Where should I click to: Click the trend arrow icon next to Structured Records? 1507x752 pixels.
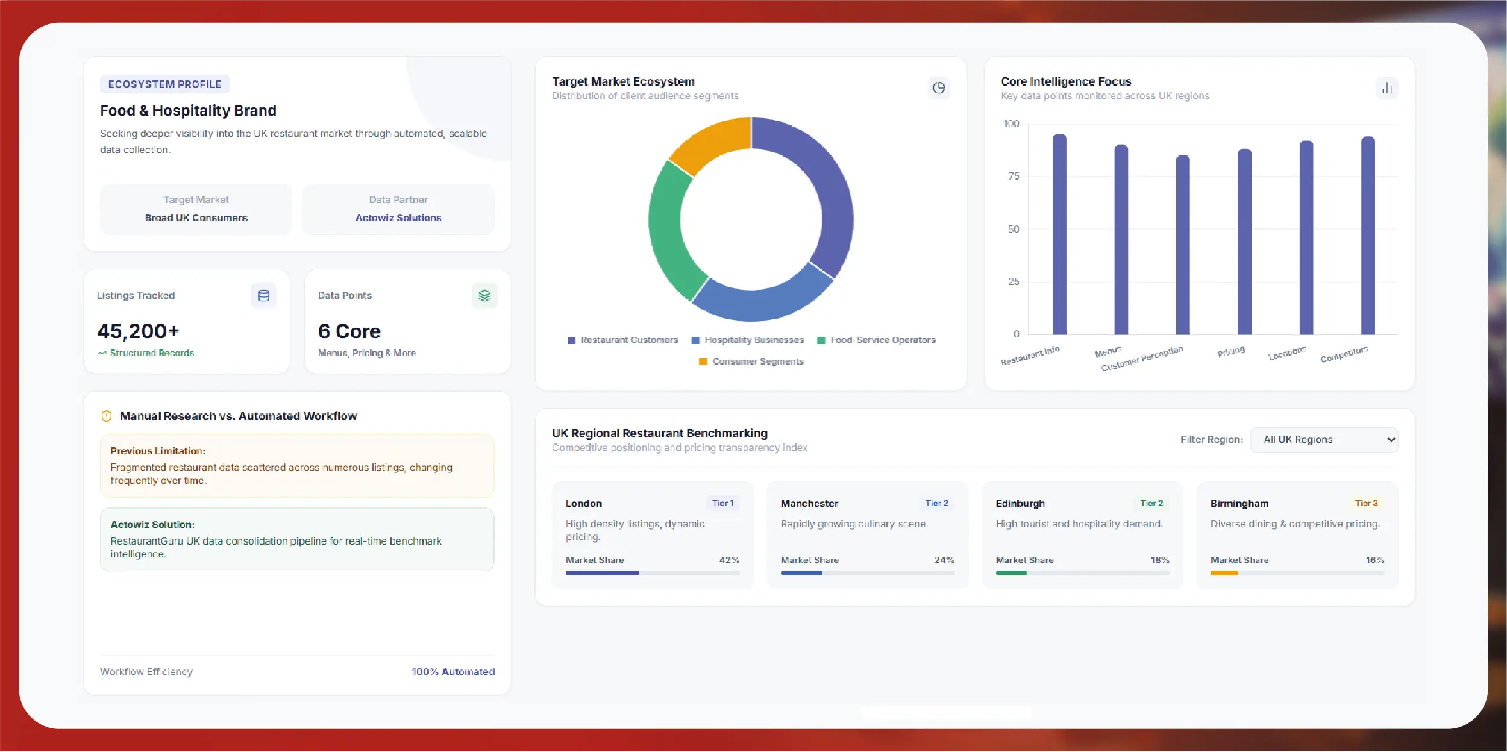click(102, 353)
